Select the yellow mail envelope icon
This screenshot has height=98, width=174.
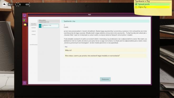[x=25, y=25]
